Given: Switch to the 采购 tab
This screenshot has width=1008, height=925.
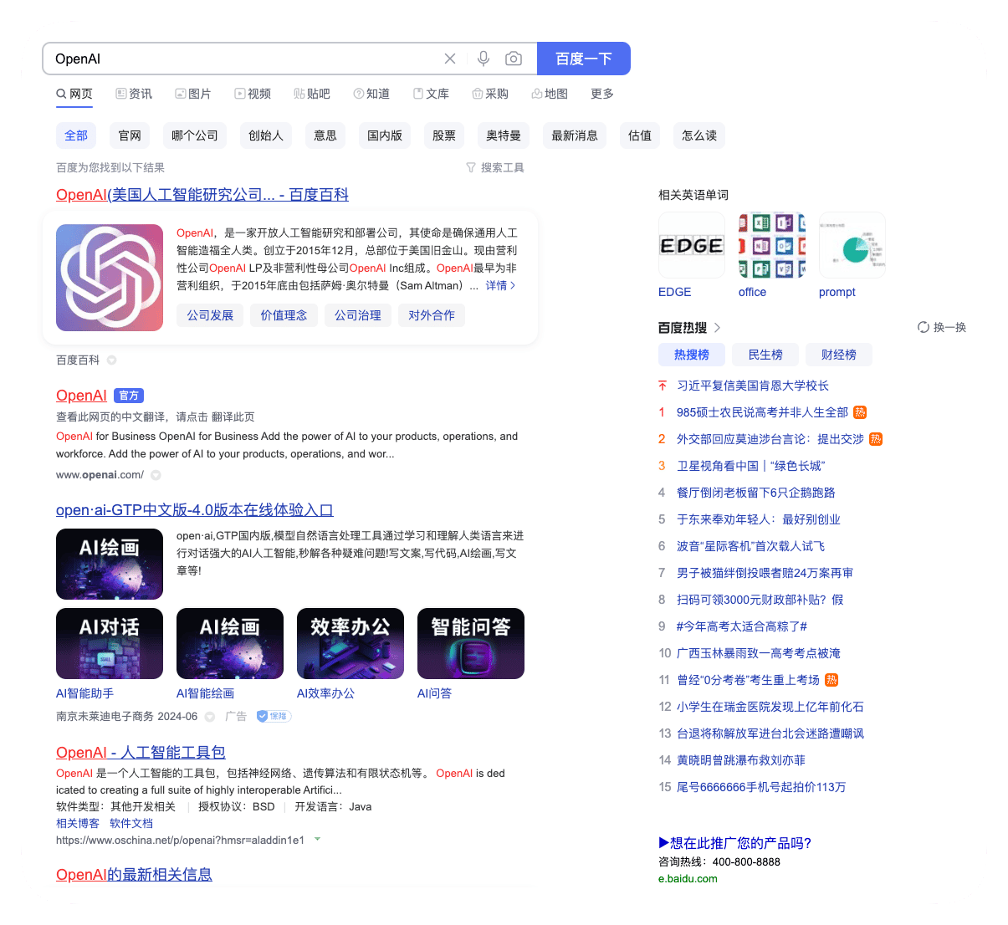Looking at the screenshot, I should [490, 94].
